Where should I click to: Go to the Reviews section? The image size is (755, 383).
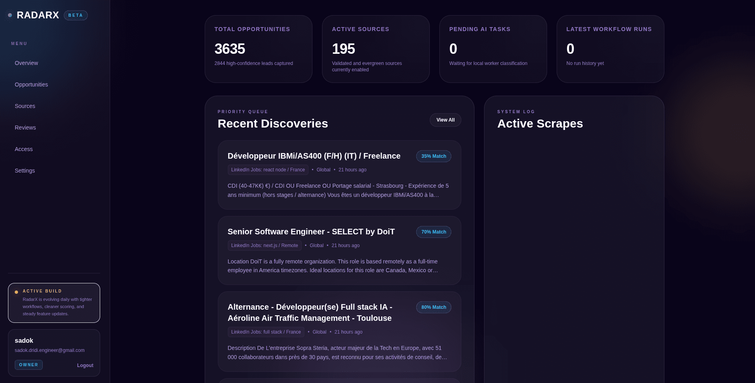pyautogui.click(x=25, y=128)
